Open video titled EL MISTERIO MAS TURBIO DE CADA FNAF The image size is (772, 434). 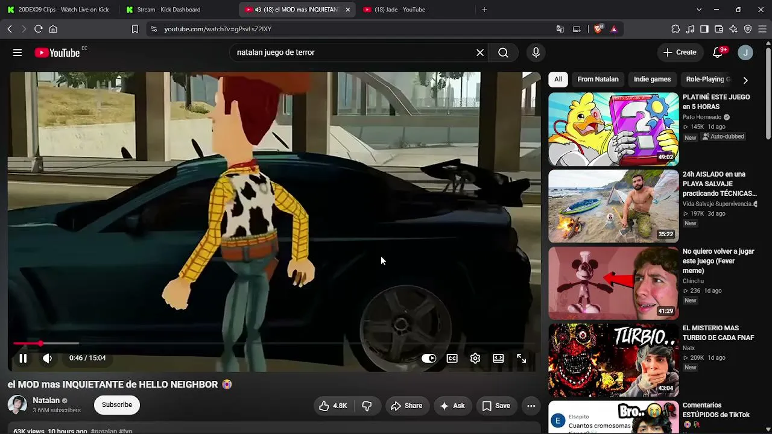tap(718, 333)
